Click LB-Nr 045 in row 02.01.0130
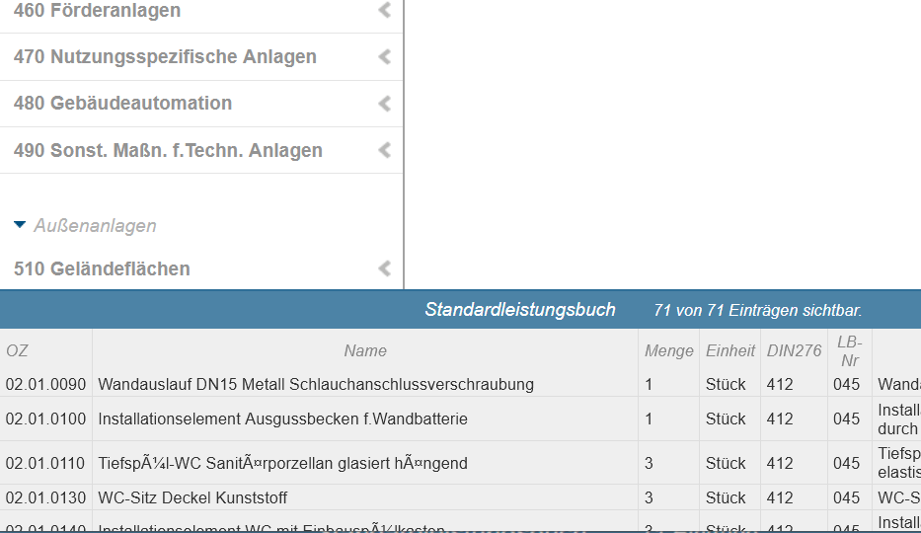The width and height of the screenshot is (921, 533). point(846,497)
